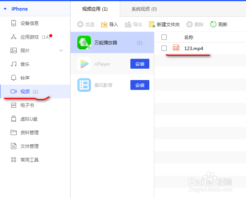
Task: Click the 后退 toolbar label
Action: tap(90, 25)
